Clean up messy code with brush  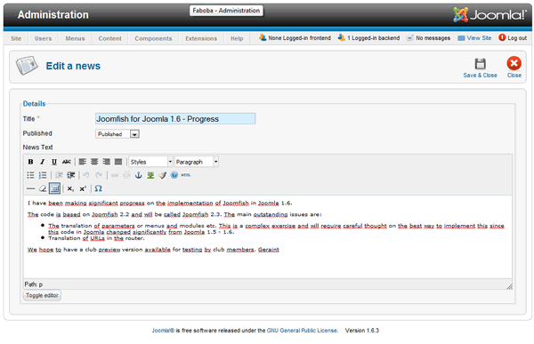click(x=163, y=175)
